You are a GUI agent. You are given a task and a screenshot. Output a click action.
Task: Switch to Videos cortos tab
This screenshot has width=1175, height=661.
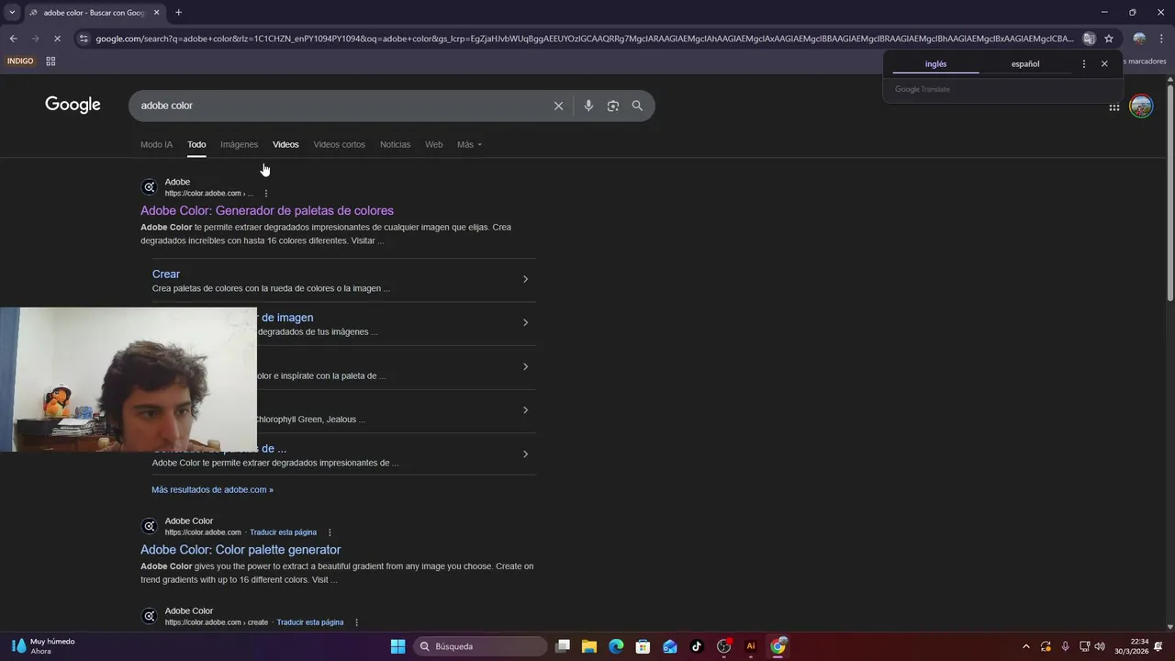[x=339, y=144]
